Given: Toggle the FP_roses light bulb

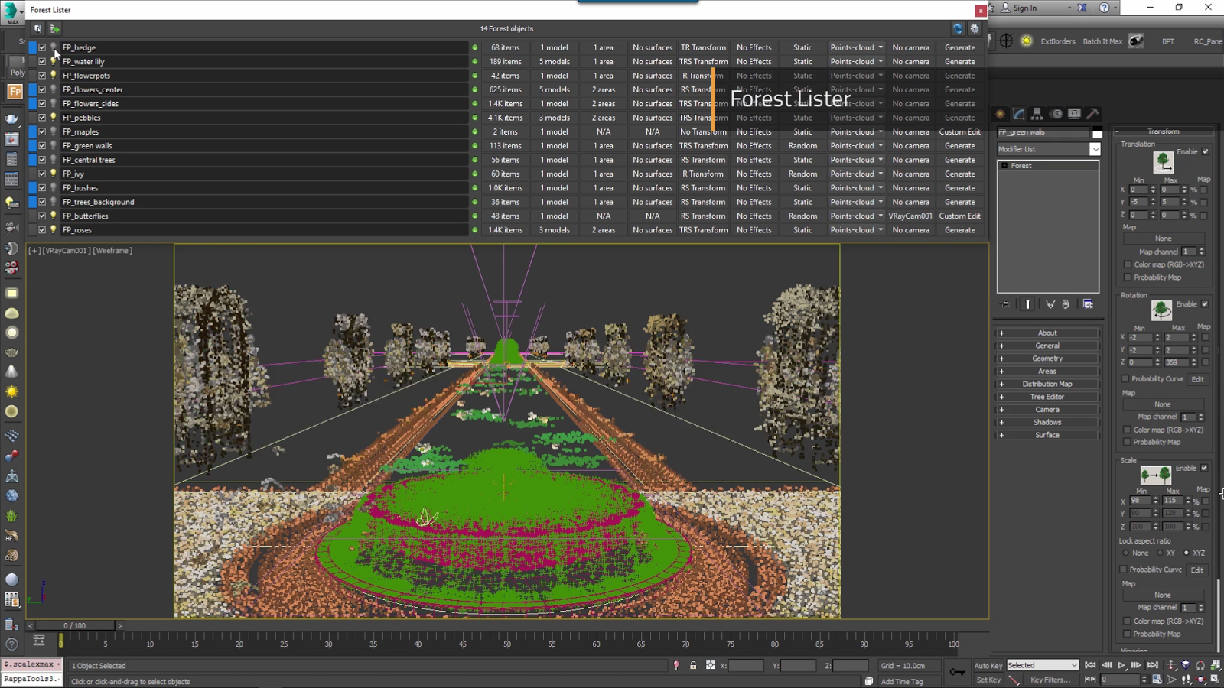Looking at the screenshot, I should coord(53,229).
